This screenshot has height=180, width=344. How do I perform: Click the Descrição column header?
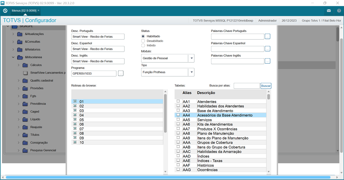point(206,93)
